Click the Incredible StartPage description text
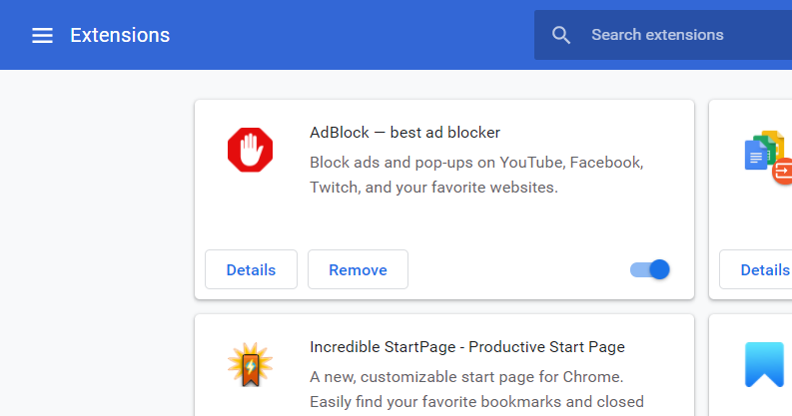The width and height of the screenshot is (792, 416). tap(476, 390)
